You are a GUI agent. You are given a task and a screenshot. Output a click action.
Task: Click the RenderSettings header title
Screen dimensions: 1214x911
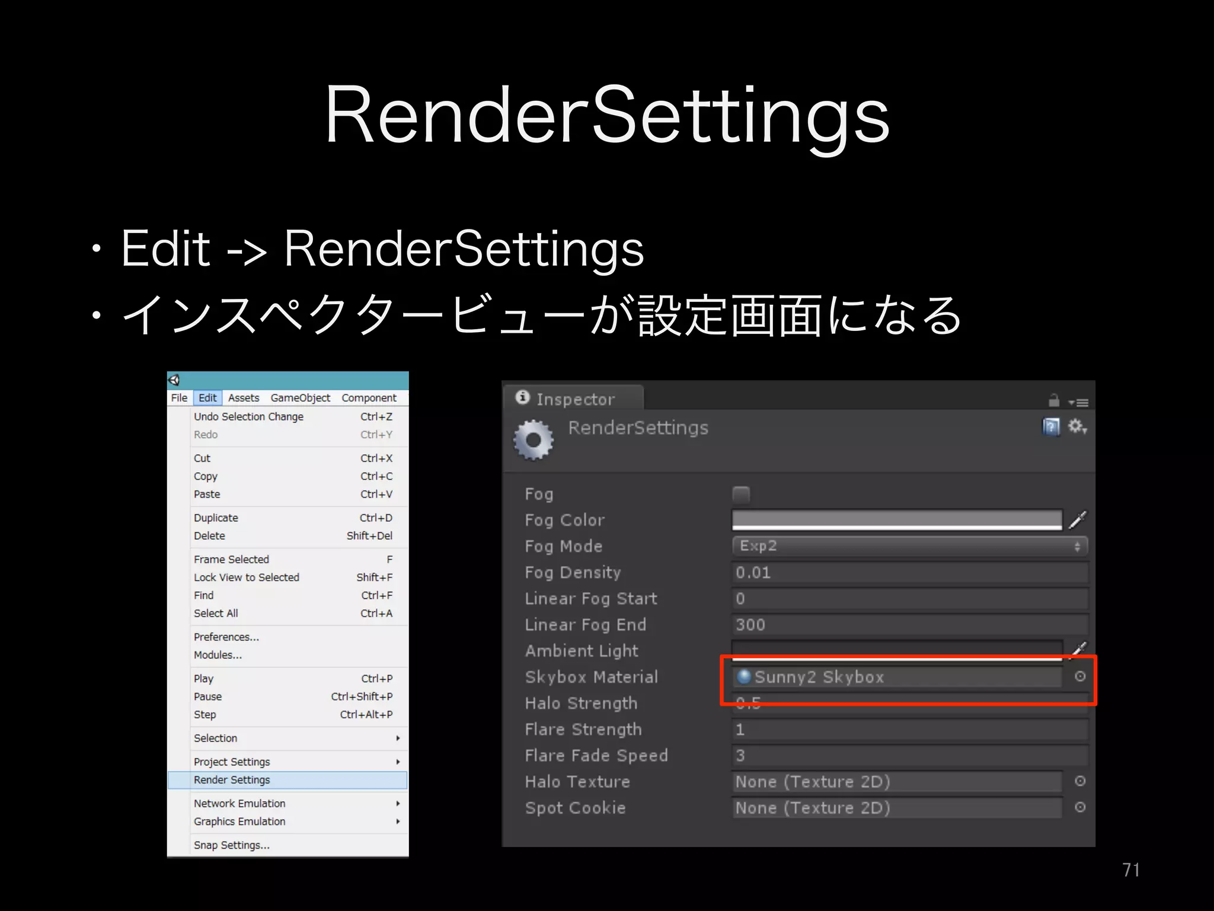638,428
